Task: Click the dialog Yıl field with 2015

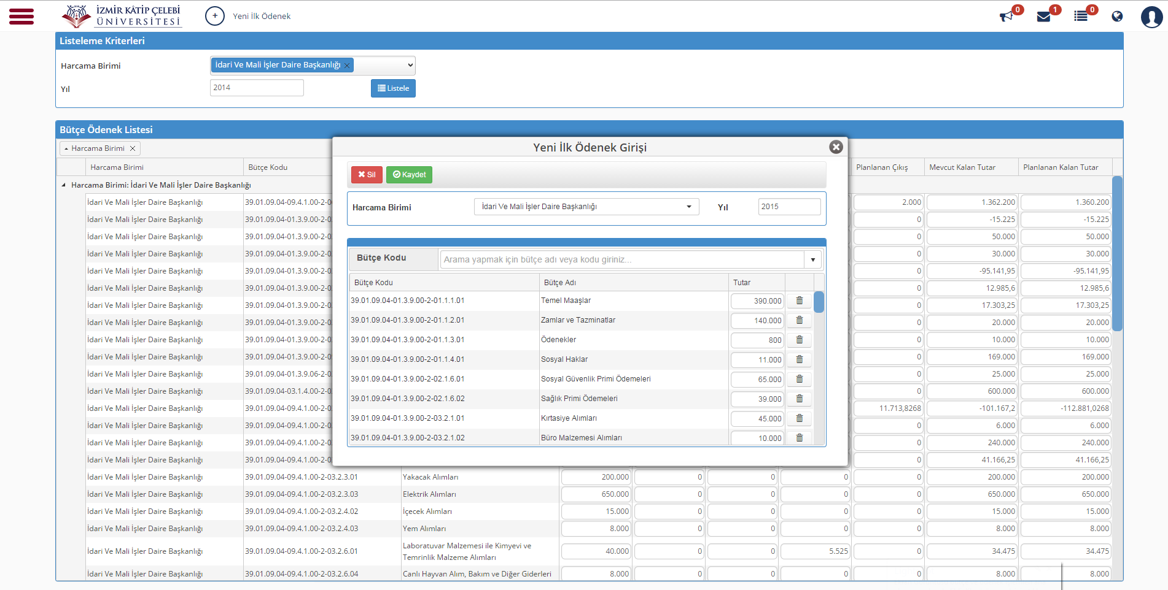Action: [789, 207]
